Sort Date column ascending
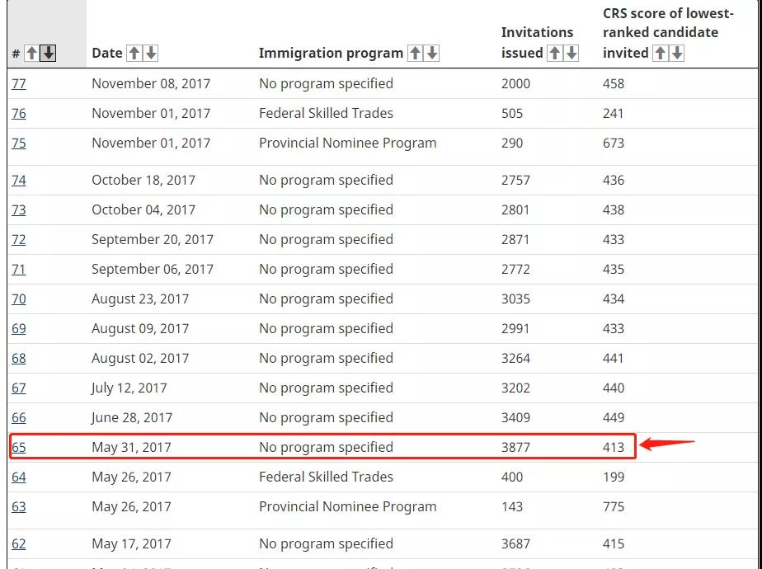The height and width of the screenshot is (569, 762). [x=134, y=54]
